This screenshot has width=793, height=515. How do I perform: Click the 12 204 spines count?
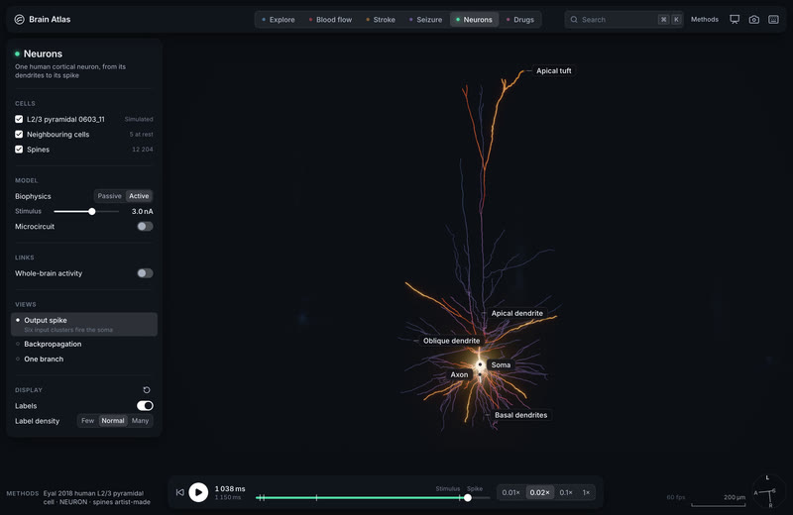click(x=142, y=150)
